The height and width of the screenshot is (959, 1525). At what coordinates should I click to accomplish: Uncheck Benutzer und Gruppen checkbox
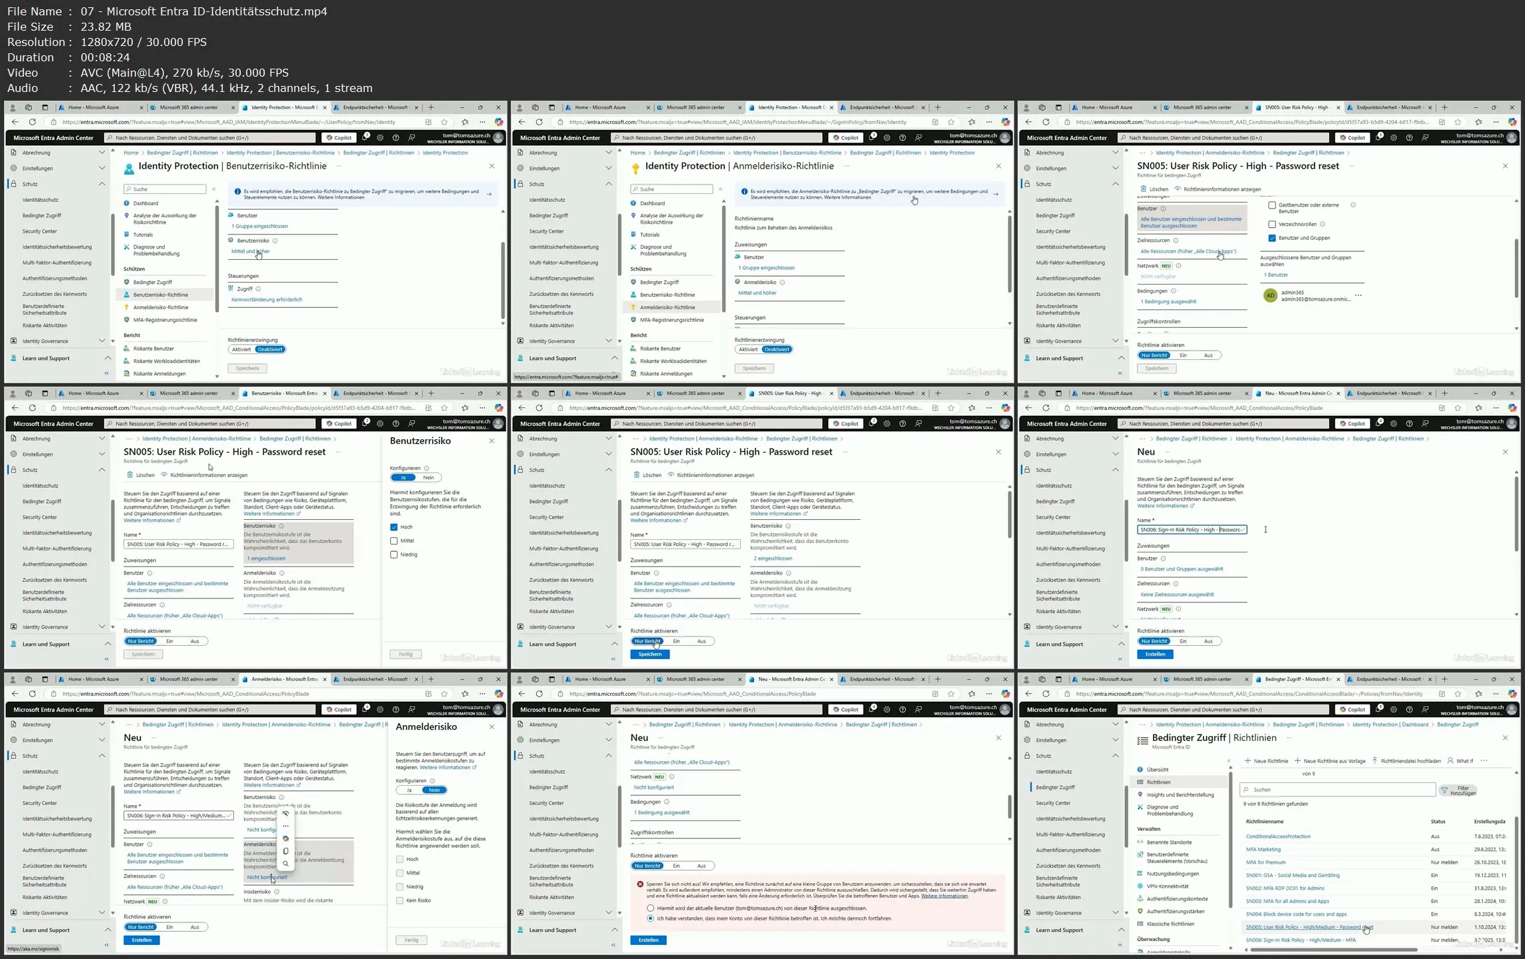pos(1272,238)
